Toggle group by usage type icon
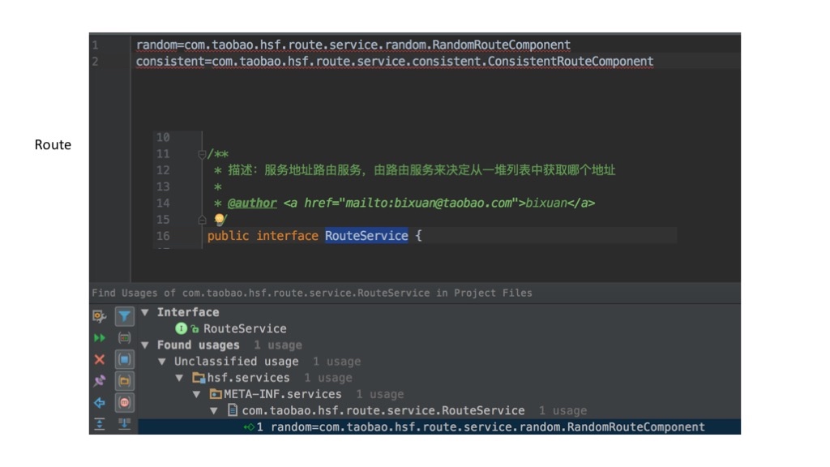Viewport: 830px width, 467px height. 124,338
